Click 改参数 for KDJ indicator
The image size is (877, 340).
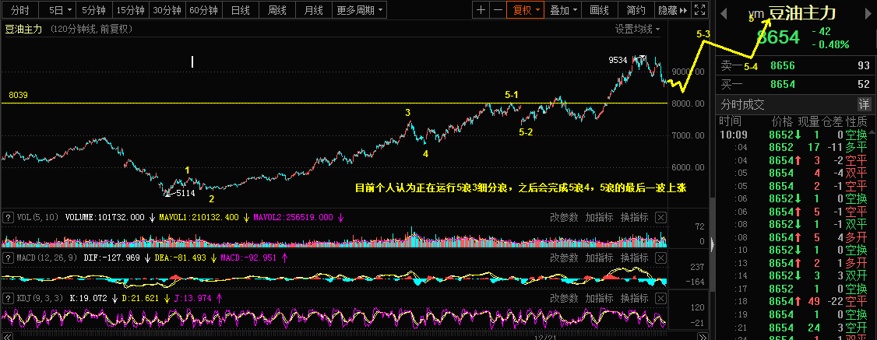564,298
